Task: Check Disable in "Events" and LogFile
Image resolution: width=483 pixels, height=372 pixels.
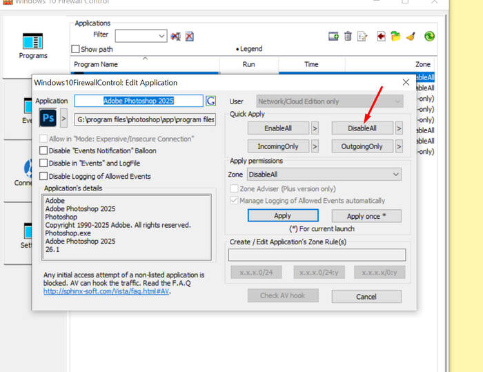Action: point(44,164)
